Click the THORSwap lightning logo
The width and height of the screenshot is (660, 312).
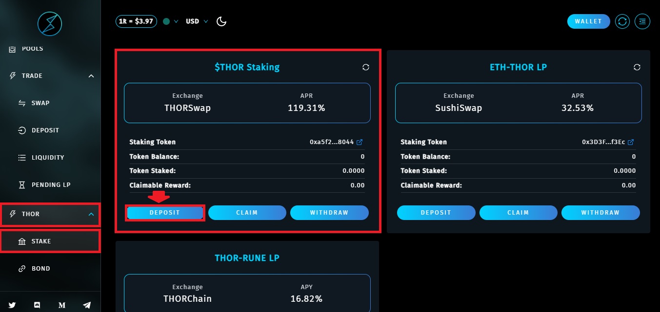pos(50,24)
